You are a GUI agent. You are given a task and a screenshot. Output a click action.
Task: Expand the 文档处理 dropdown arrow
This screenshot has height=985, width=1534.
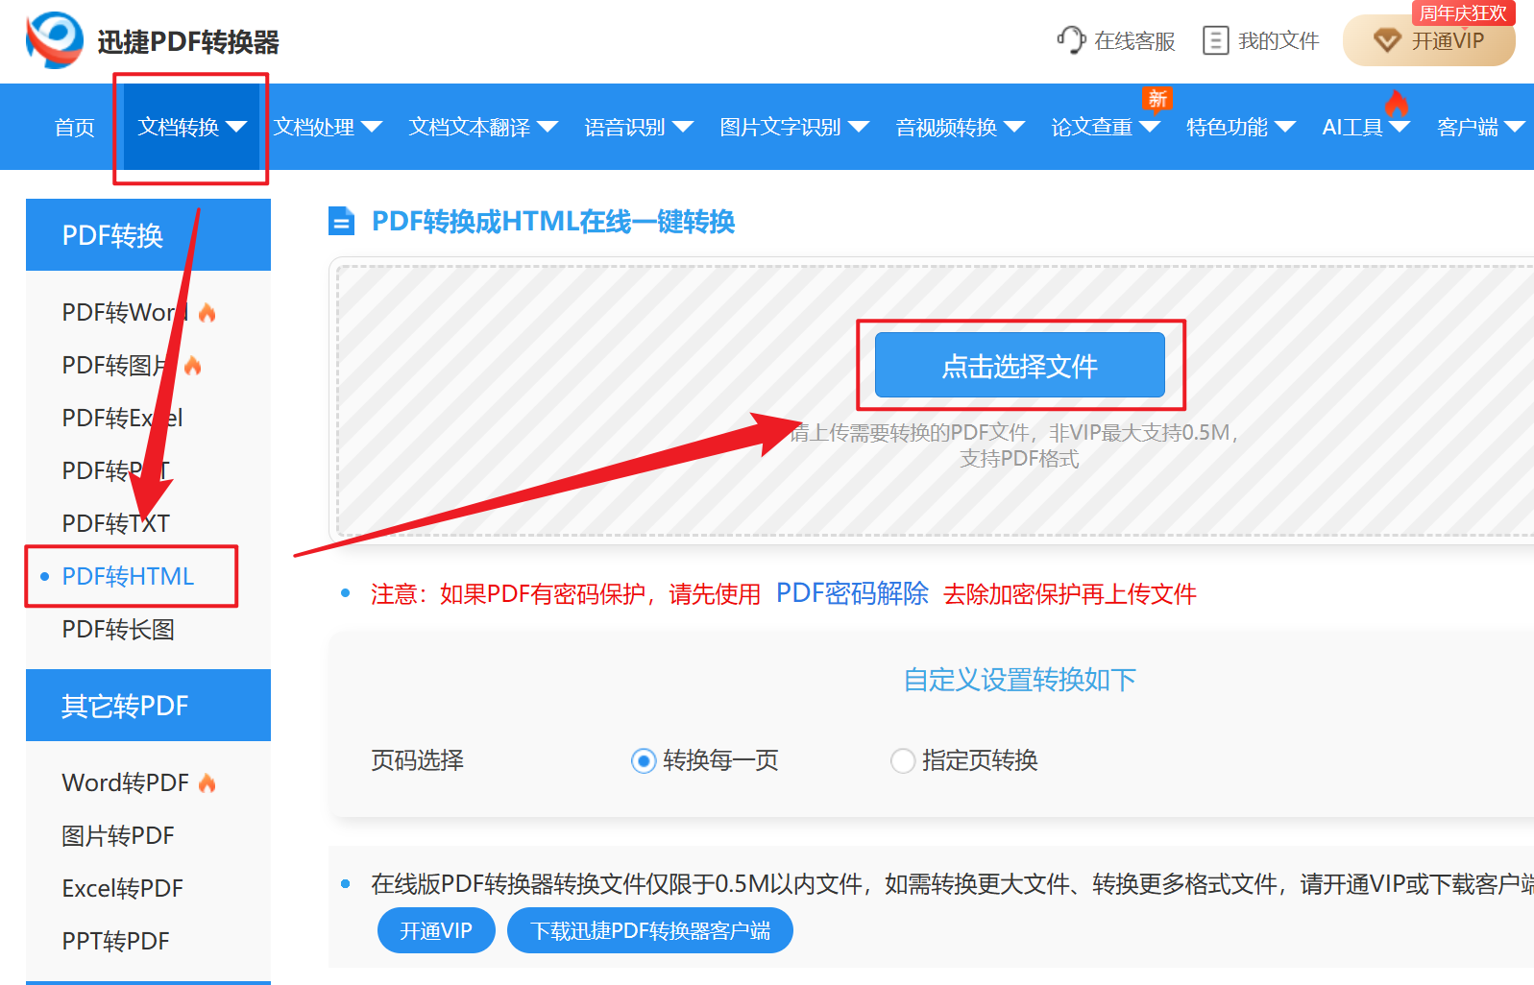click(372, 127)
